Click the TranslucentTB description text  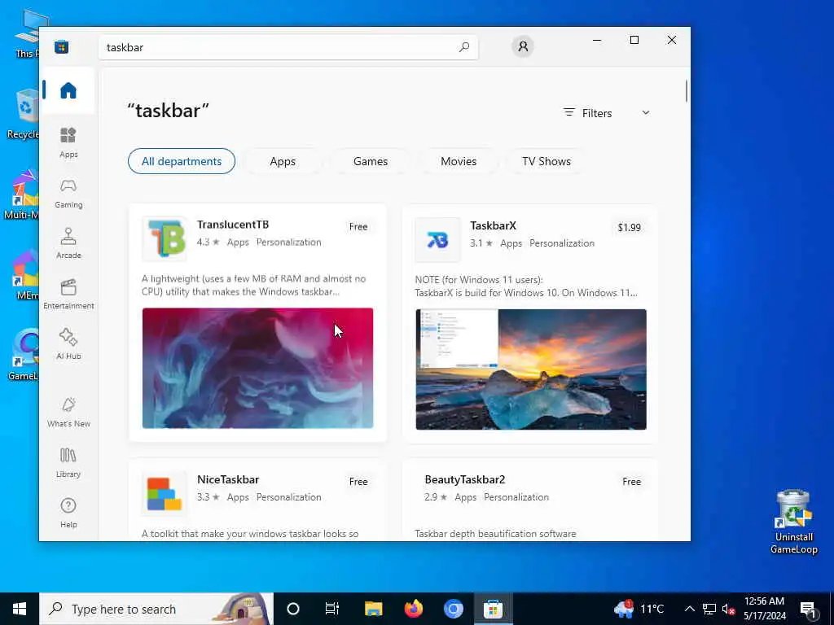pos(254,285)
